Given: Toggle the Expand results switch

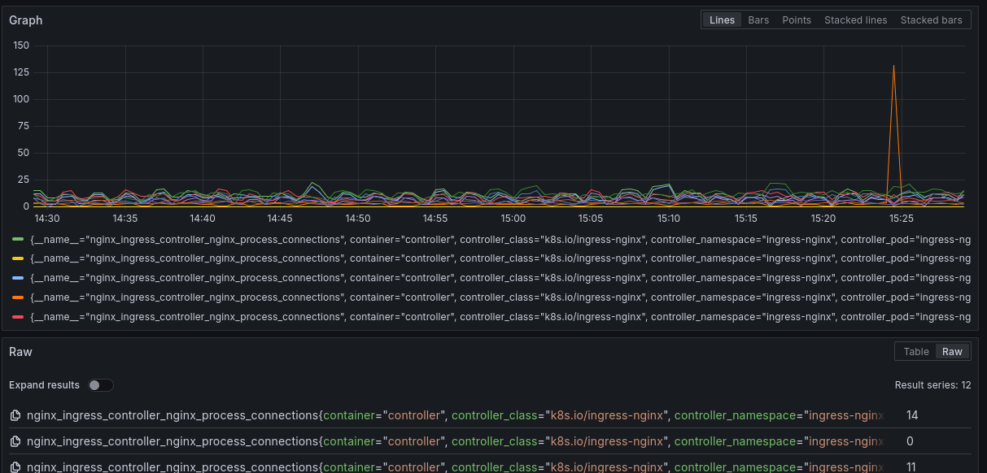Looking at the screenshot, I should click(101, 385).
